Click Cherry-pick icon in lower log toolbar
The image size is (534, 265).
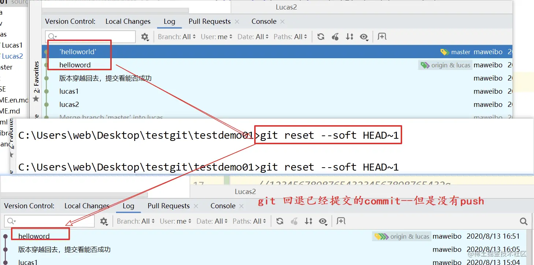(x=294, y=221)
